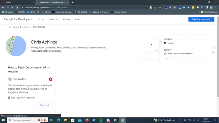
Task: Open Task View on the taskbar
Action: tap(51, 120)
